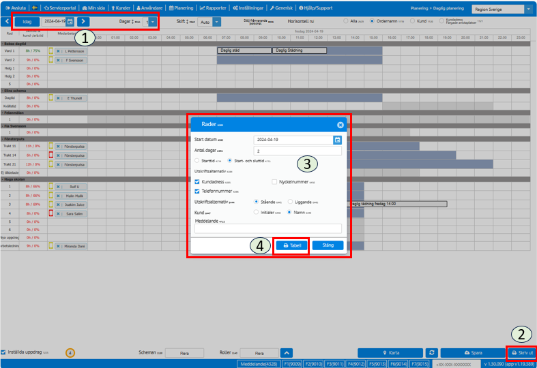The width and height of the screenshot is (537, 368).
Task: Click the refresh icon button next to Karta
Action: 432,352
